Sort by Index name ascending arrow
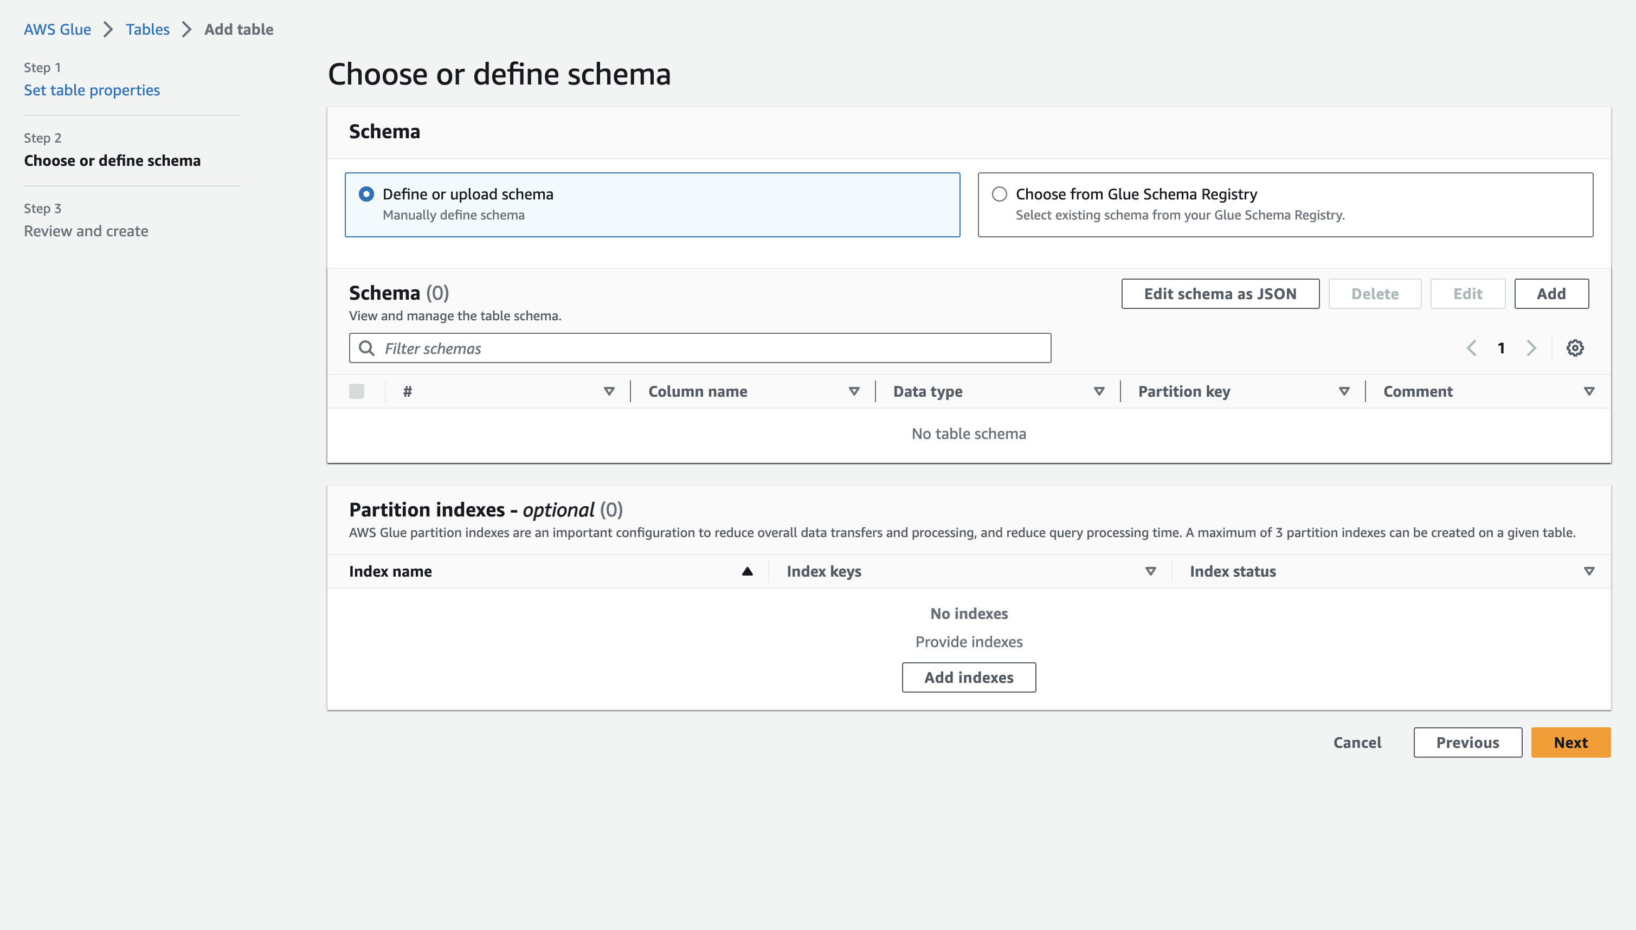Screen dimensions: 1636x930 coord(747,571)
